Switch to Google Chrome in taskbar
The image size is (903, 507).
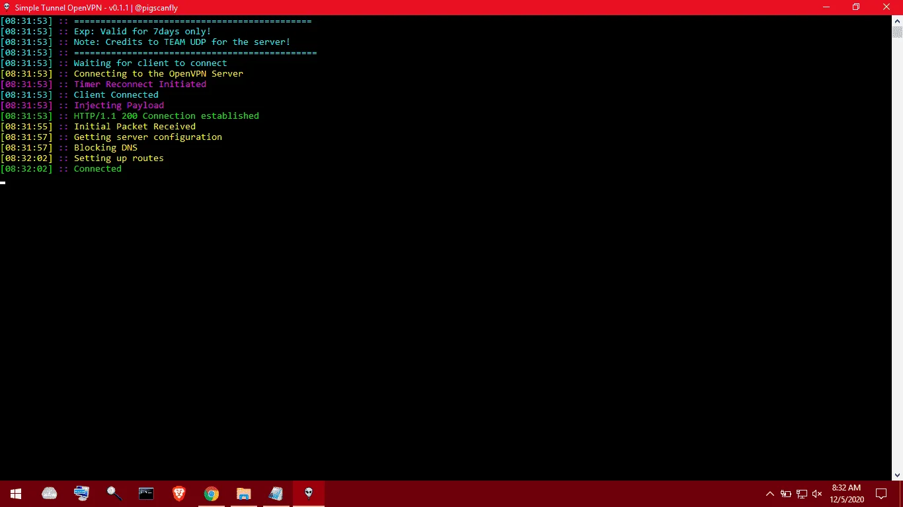[x=212, y=493]
